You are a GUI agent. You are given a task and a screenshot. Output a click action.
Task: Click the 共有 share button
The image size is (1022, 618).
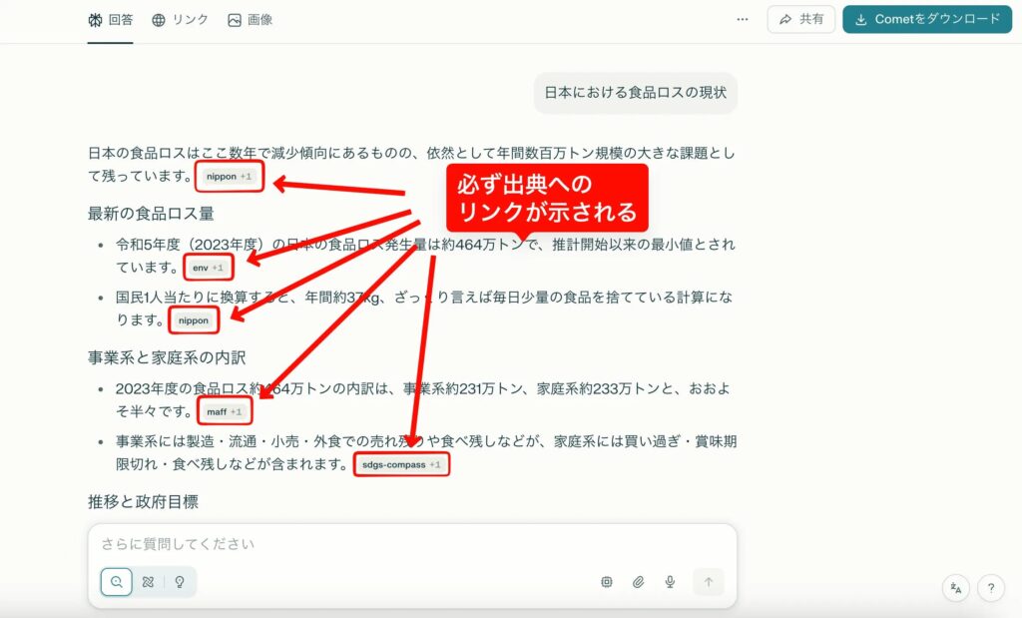(801, 19)
